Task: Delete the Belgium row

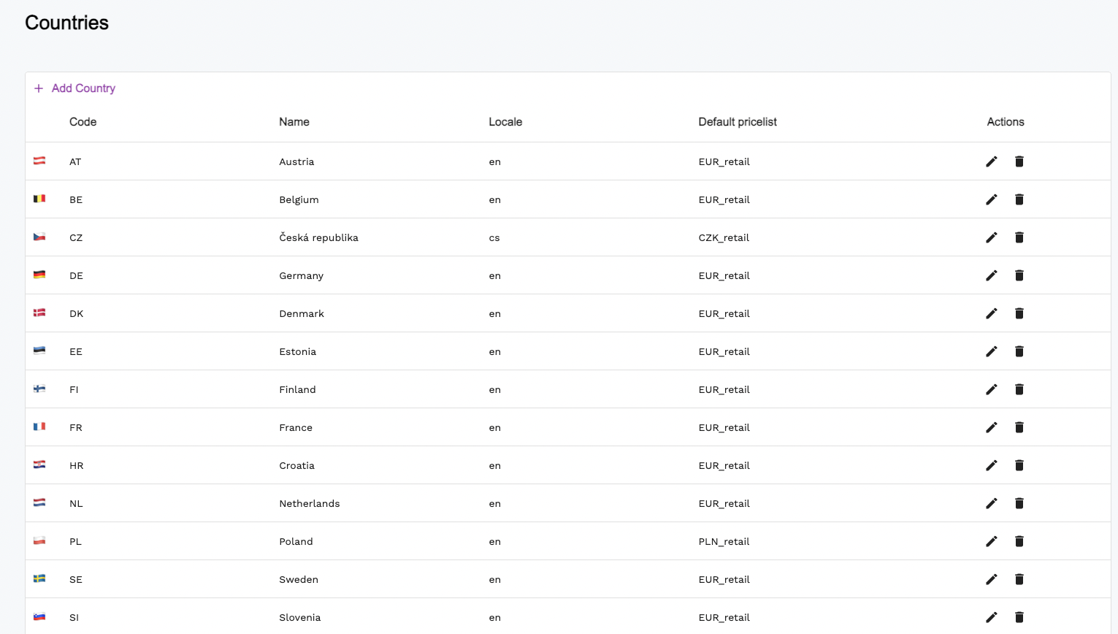Action: coord(1019,199)
